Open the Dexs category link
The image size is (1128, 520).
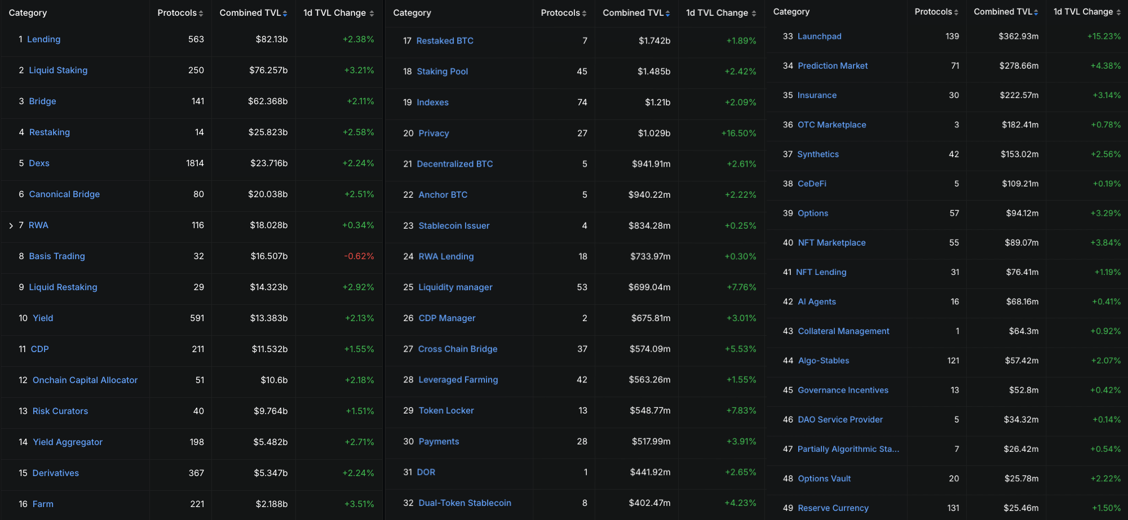(x=39, y=163)
